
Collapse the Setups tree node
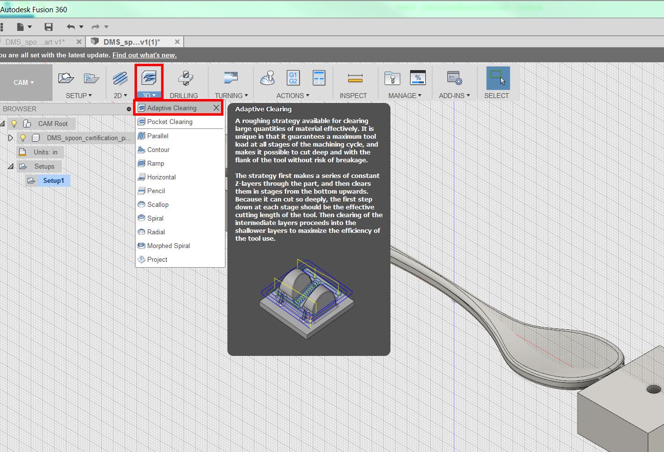pos(10,166)
